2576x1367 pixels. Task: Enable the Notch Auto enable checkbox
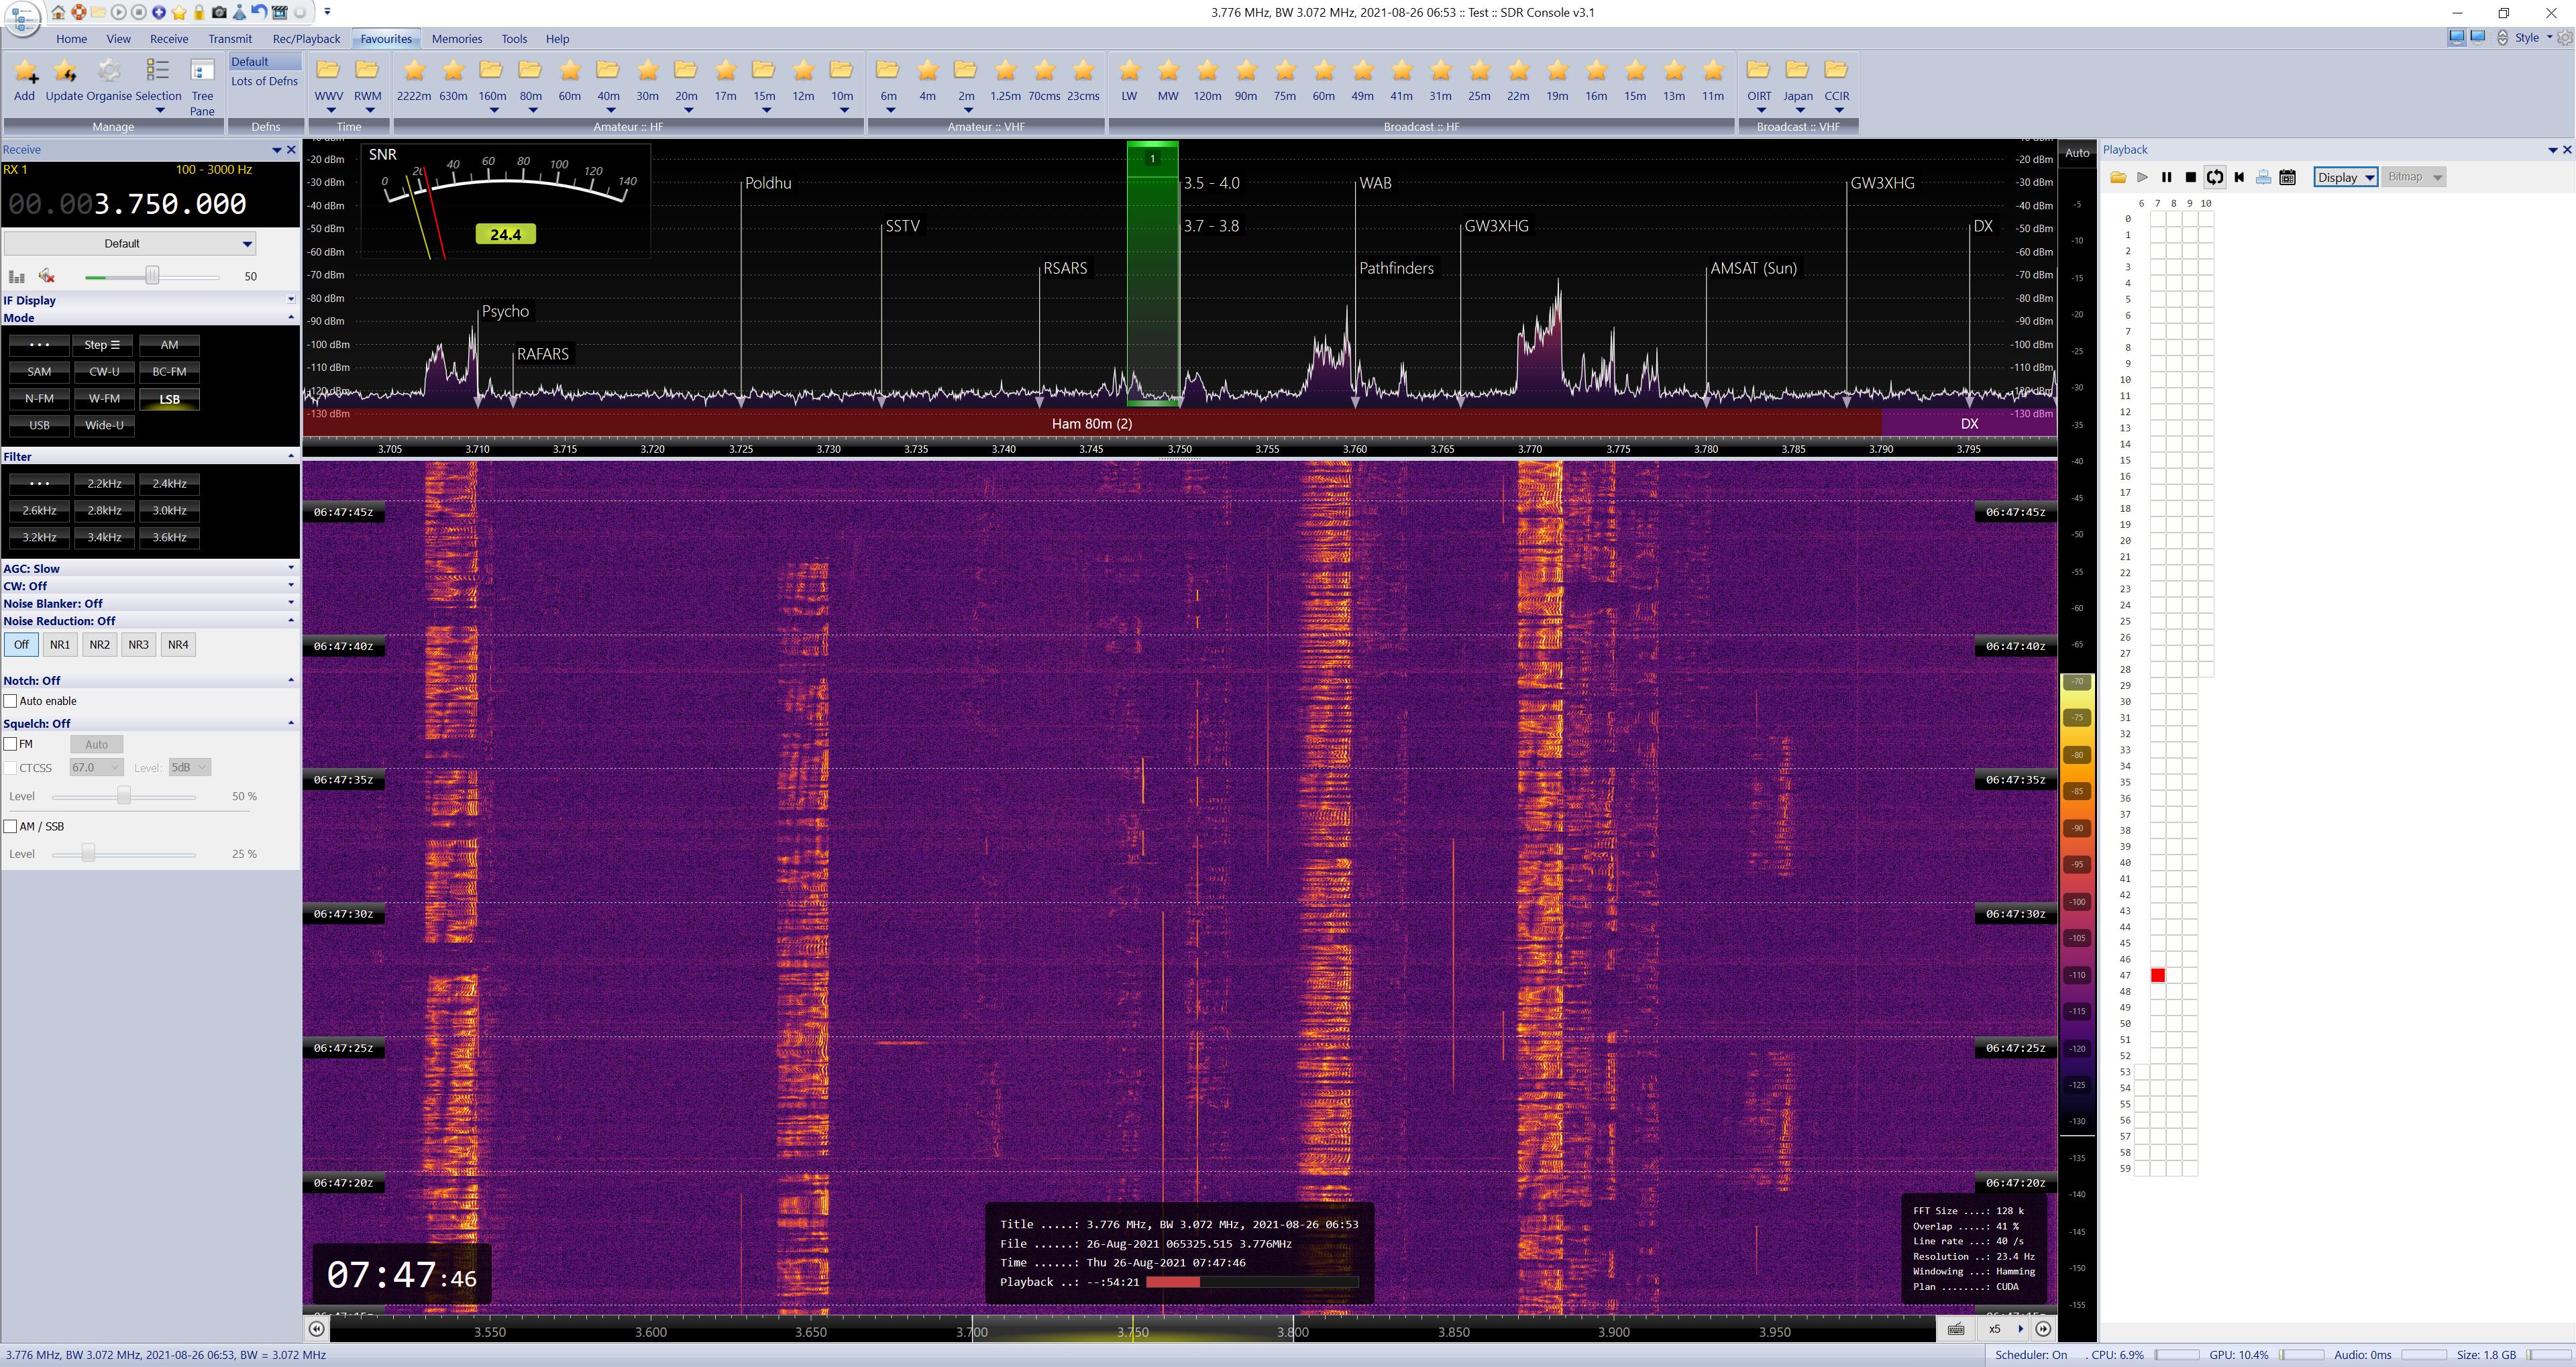pyautogui.click(x=11, y=701)
